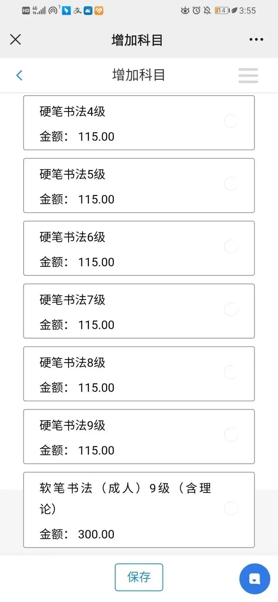Select the 硬笔书法9级 radio button

[x=231, y=435]
